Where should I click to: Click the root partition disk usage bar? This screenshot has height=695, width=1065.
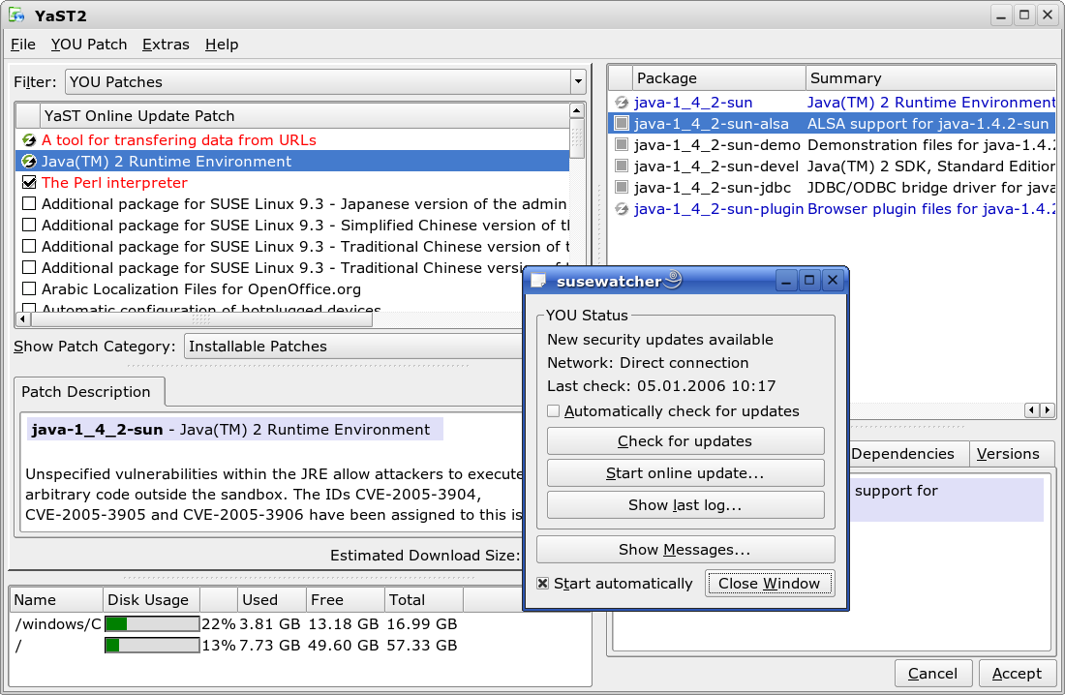click(x=152, y=645)
